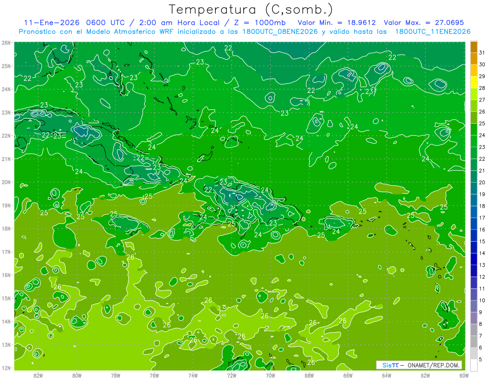
Task: Click the 24N latitude axis label
Action: coord(6,89)
